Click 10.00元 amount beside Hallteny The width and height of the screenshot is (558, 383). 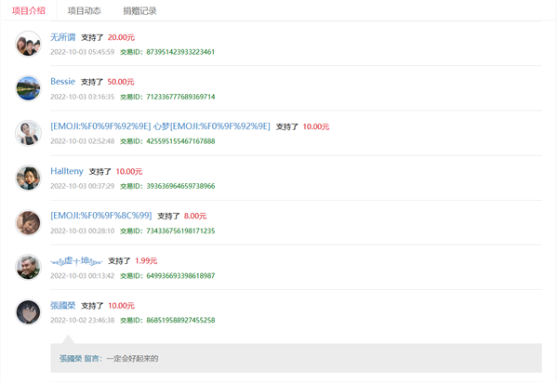(129, 171)
